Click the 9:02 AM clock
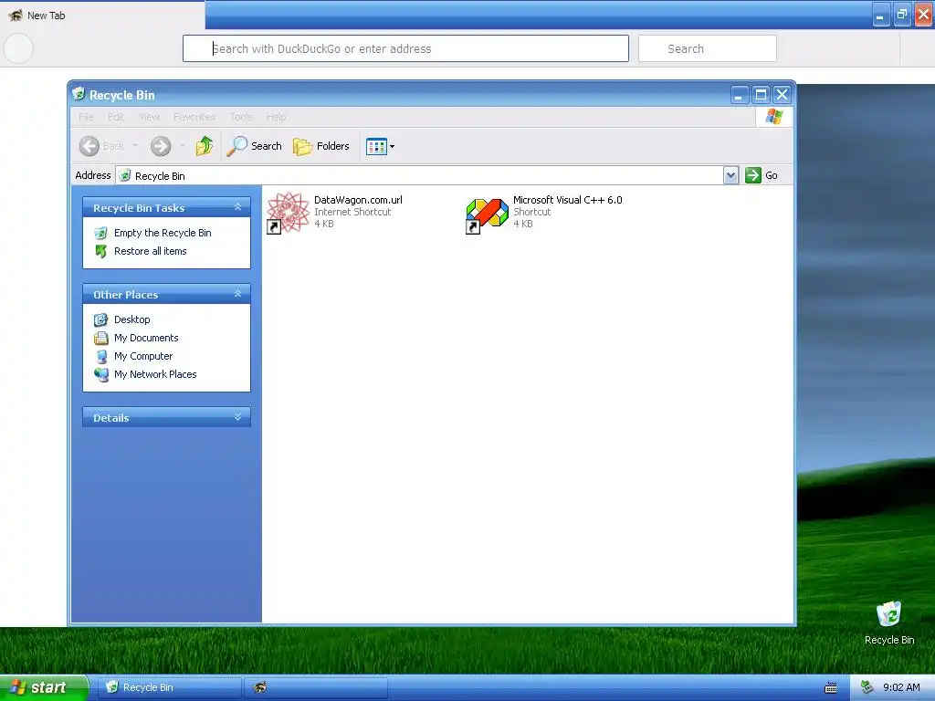 tap(901, 688)
